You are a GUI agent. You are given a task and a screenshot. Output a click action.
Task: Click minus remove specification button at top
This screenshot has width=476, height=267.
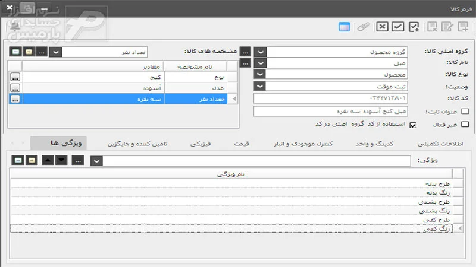point(16,52)
